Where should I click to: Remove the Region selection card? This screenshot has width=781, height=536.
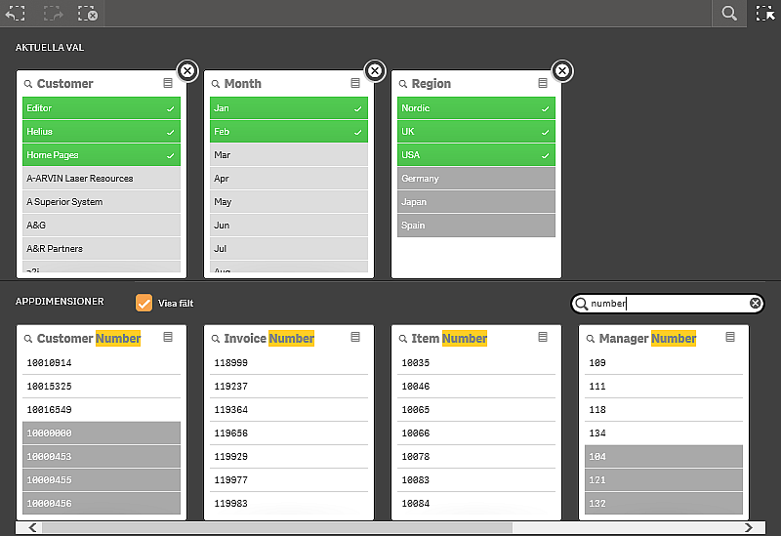tap(562, 70)
